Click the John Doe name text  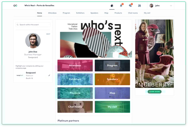(x=33, y=52)
